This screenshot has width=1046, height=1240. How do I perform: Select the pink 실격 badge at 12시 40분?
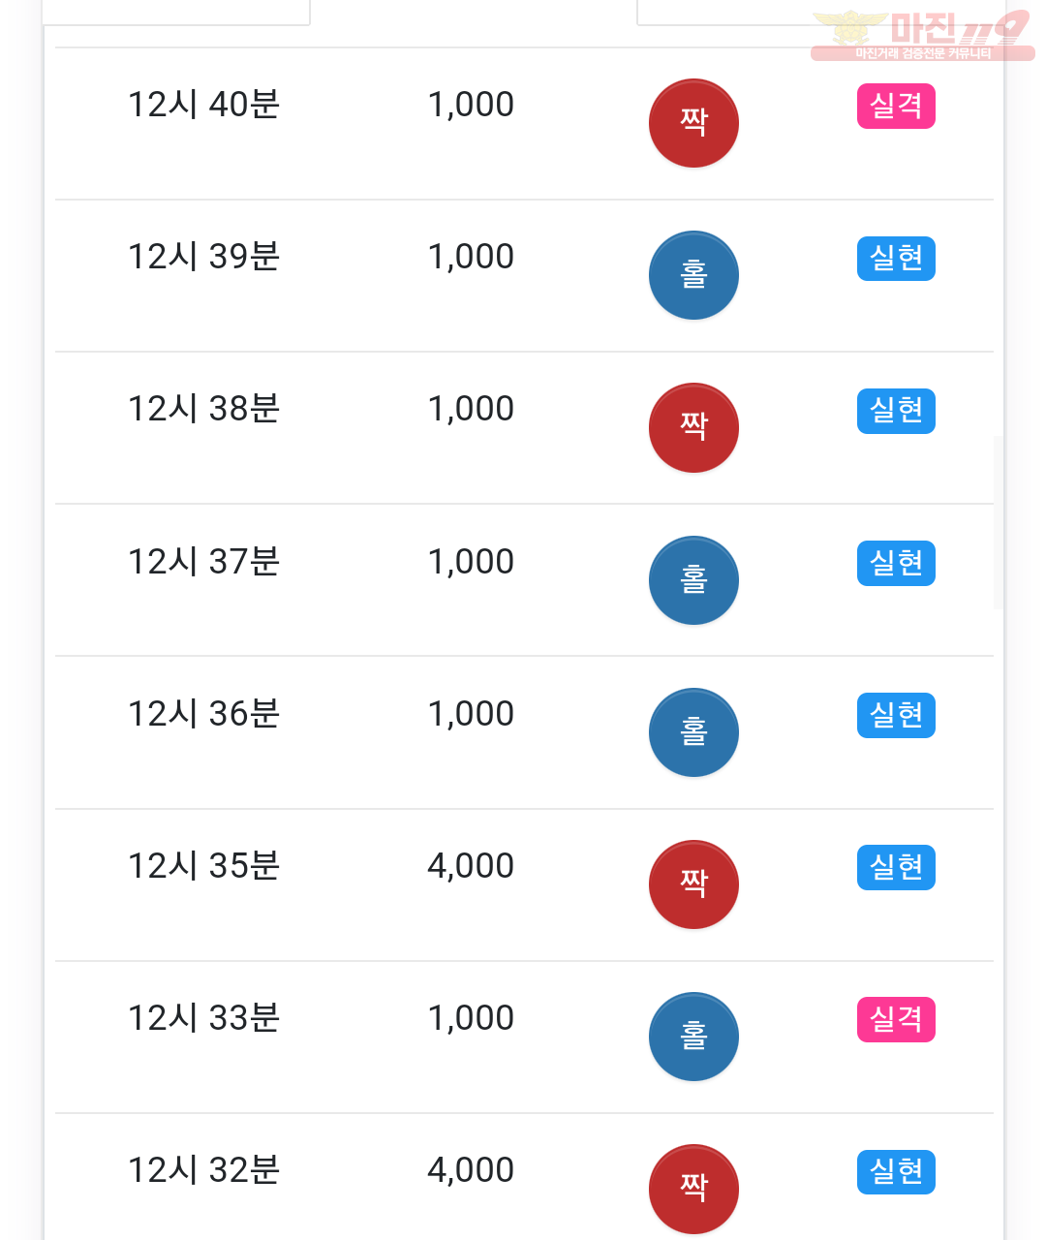click(896, 106)
